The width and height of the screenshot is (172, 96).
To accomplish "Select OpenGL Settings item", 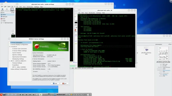I will pos(17,55).
